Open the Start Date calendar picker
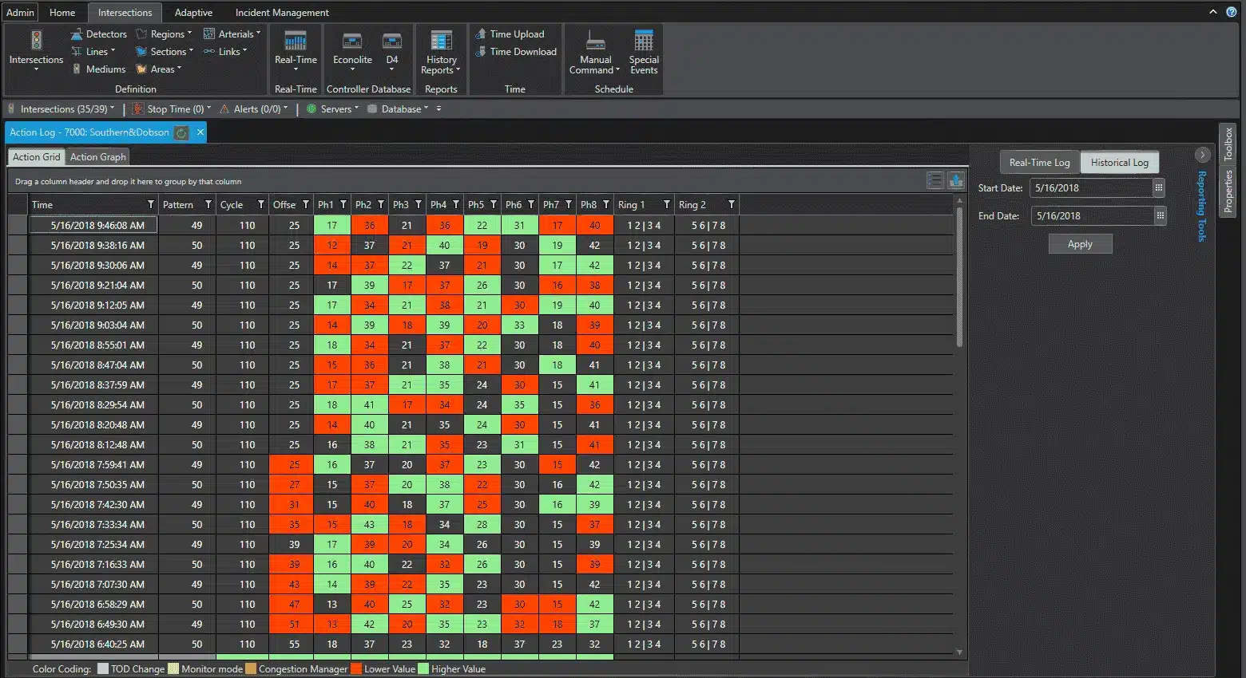 point(1158,188)
